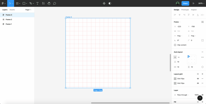
Task: Click the Share button
Action: [185, 3]
